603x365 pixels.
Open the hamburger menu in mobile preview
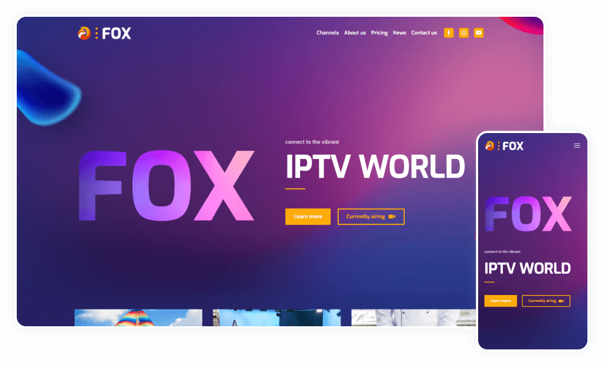pos(577,146)
